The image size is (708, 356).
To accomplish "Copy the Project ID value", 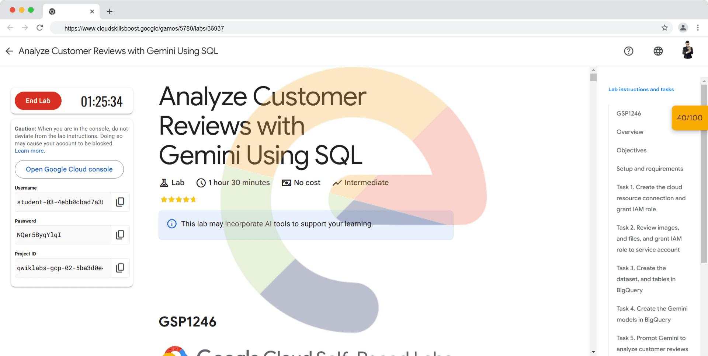I will [120, 268].
